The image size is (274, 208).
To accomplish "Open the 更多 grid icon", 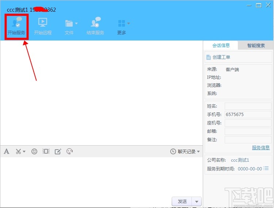I will 121,23.
